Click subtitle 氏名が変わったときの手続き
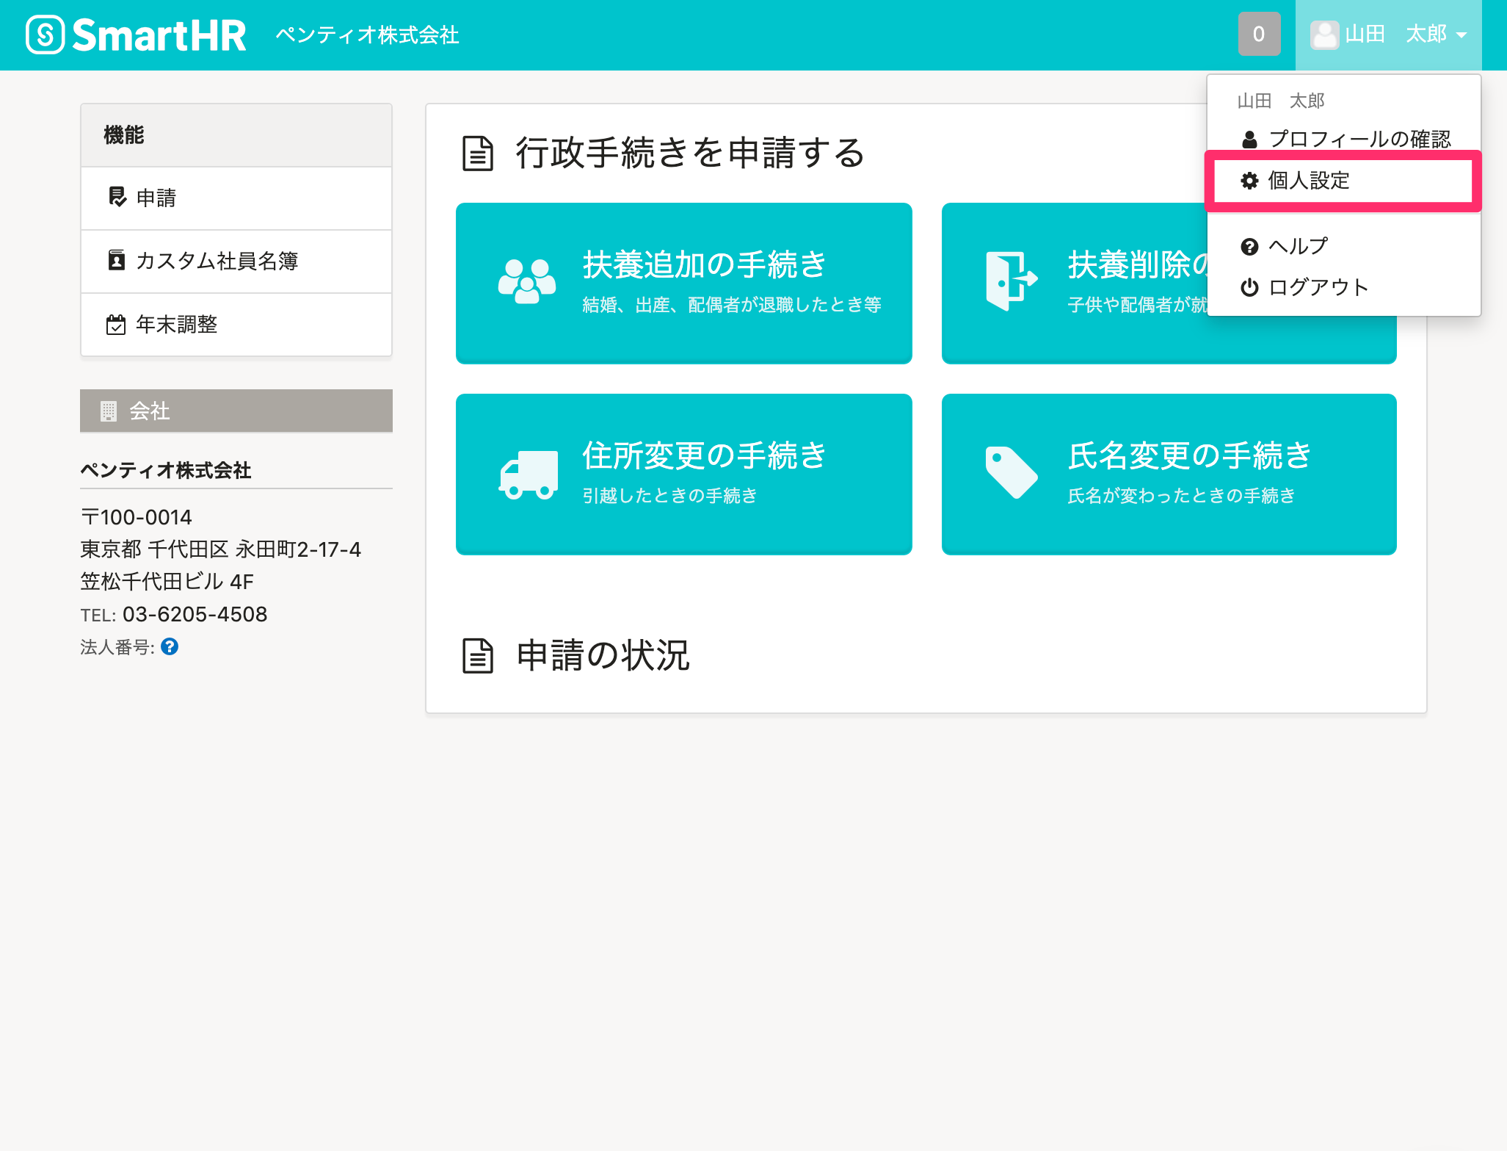Screen dimensions: 1507x1151 1181,496
